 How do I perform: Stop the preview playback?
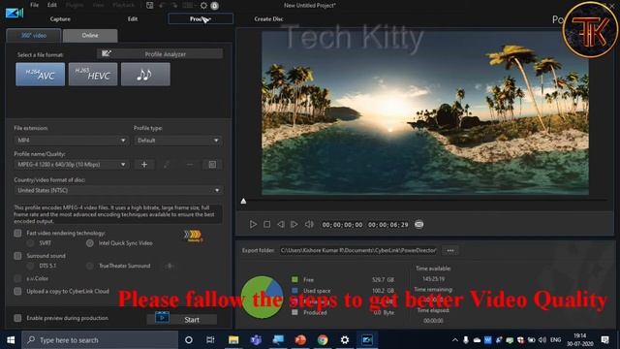(267, 224)
